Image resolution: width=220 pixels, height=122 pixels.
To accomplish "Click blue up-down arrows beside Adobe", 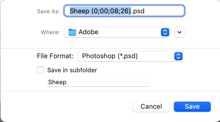I will 165,32.
